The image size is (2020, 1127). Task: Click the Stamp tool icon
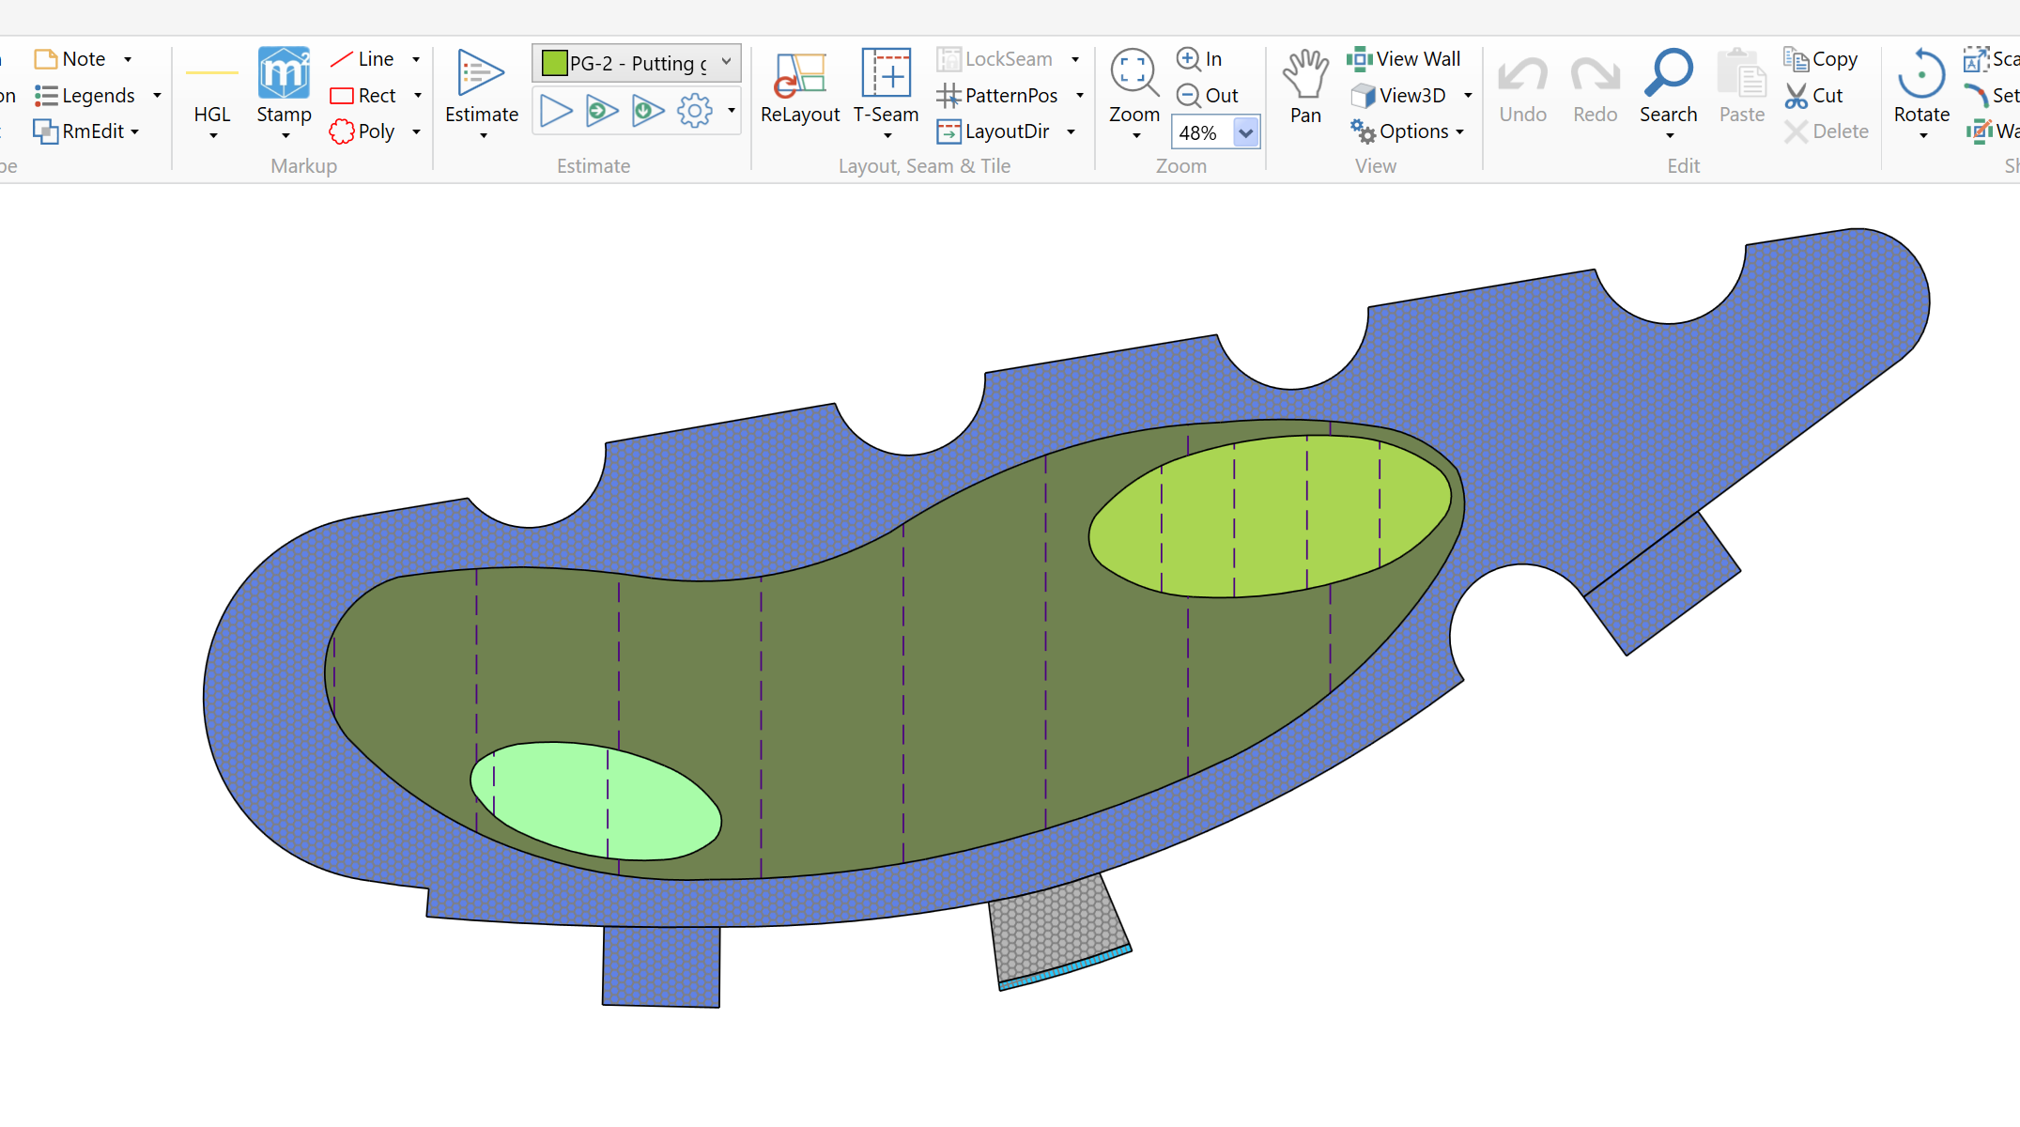point(284,74)
